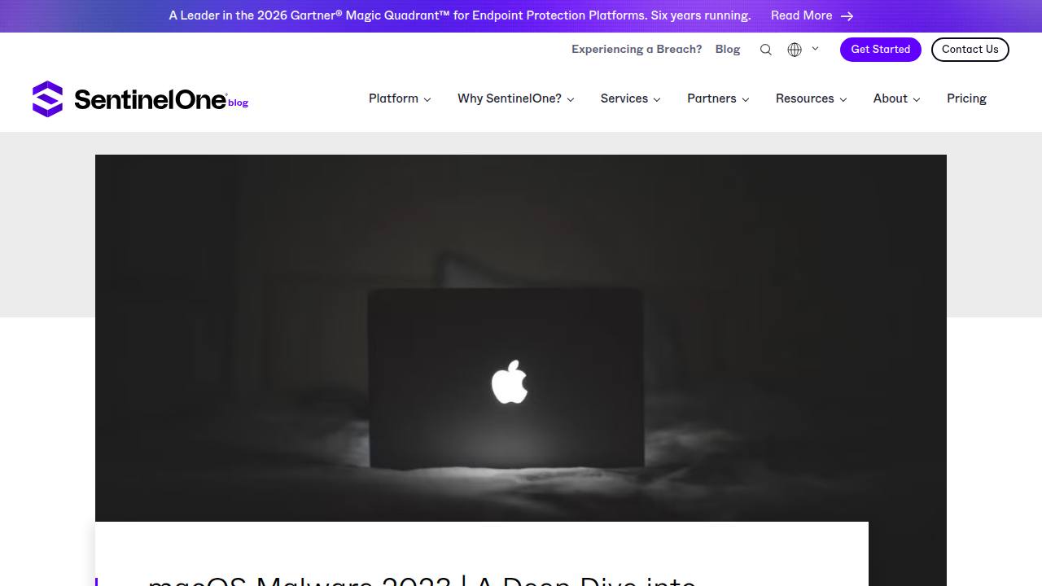Click the MacBook hero image

tap(521, 338)
